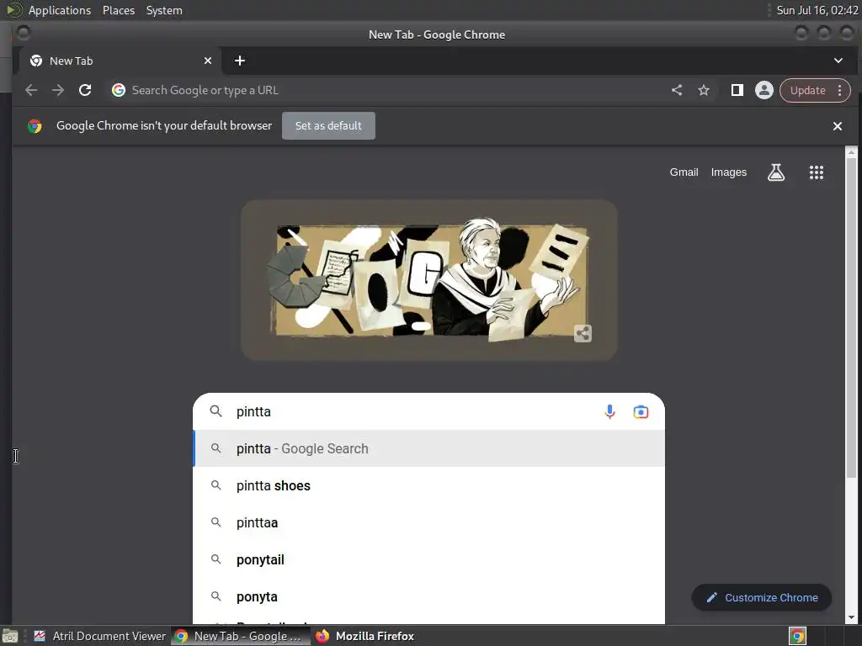Choose the 'ponytail' suggestion
Viewport: 862px width, 646px height.
pos(428,559)
